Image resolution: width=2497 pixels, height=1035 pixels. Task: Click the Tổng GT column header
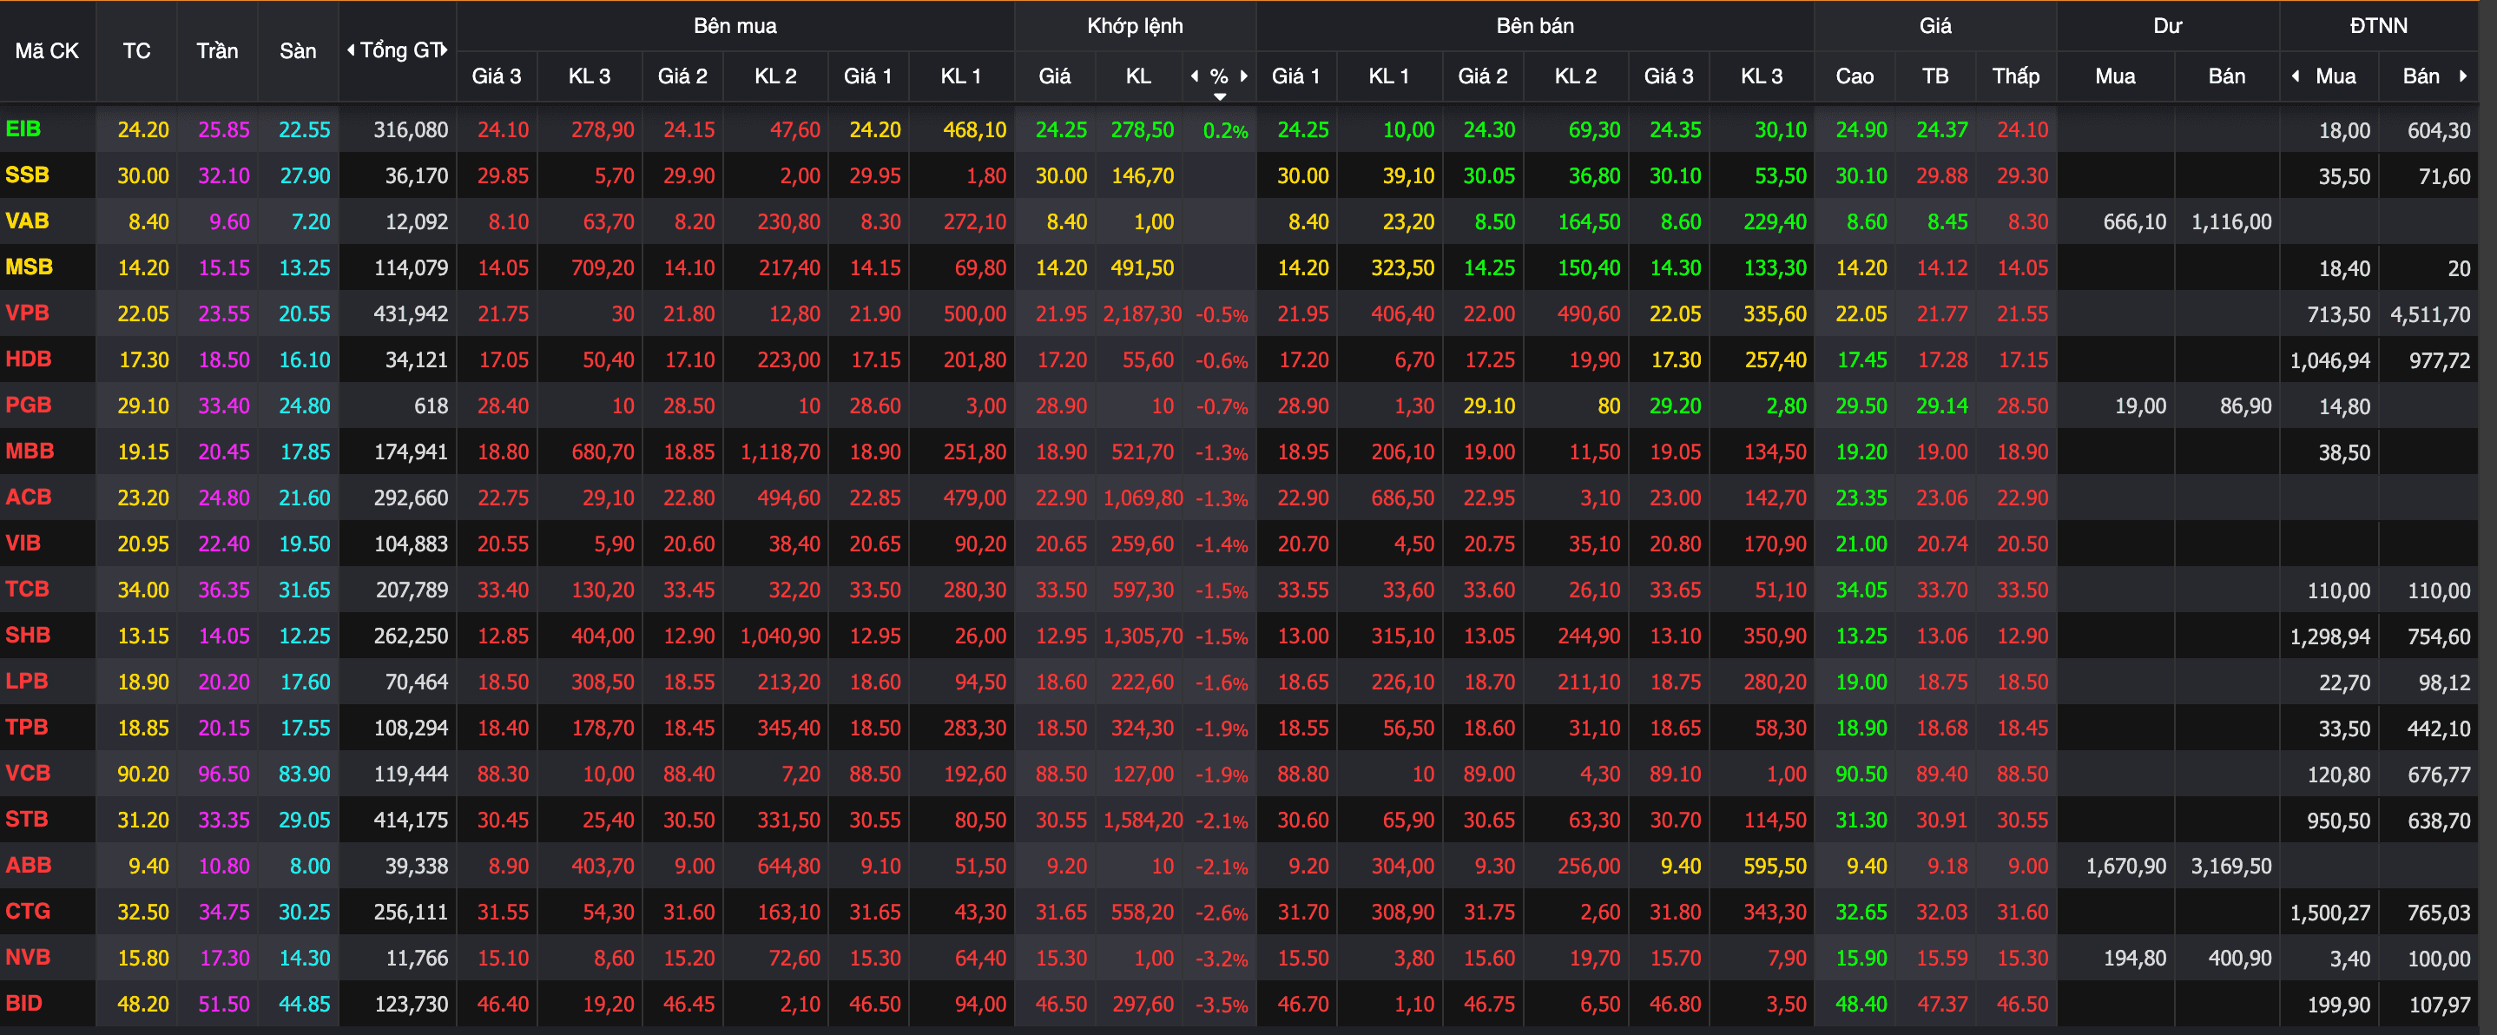pyautogui.click(x=398, y=50)
